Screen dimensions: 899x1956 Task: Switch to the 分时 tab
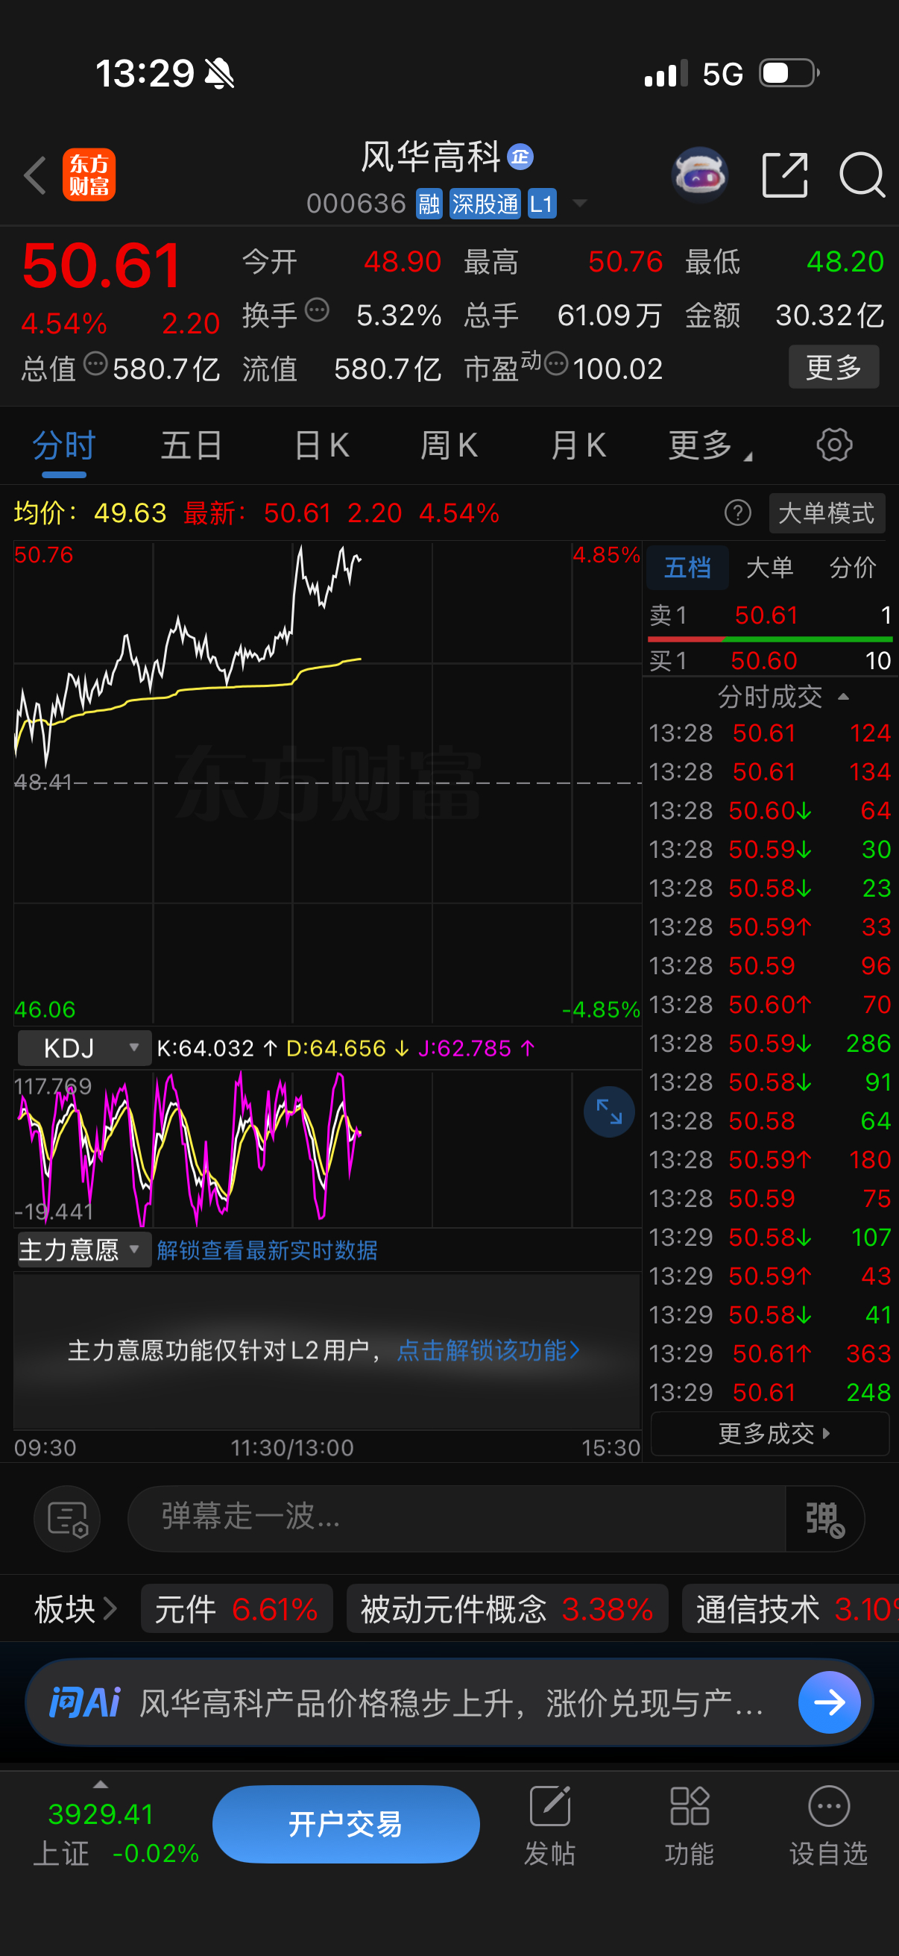pyautogui.click(x=63, y=445)
